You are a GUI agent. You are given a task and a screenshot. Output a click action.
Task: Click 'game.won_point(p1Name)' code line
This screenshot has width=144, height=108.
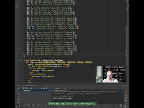pos(43,70)
